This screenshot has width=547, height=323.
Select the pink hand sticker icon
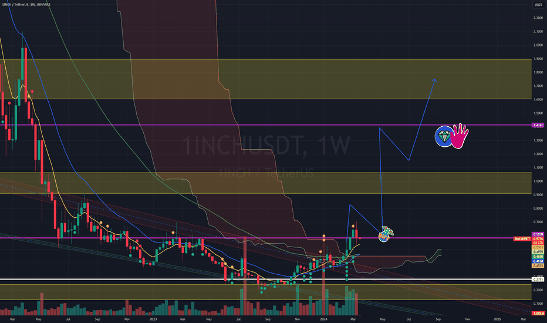coord(460,136)
